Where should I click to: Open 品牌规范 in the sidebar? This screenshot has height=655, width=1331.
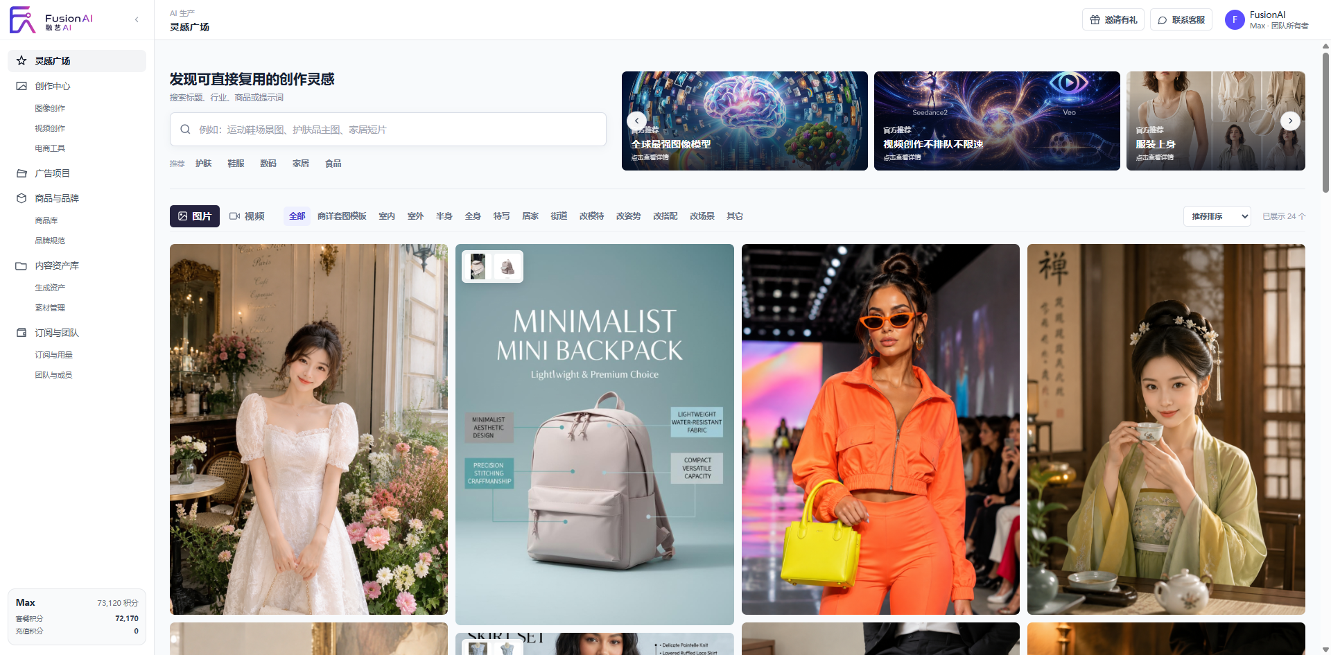click(x=50, y=241)
